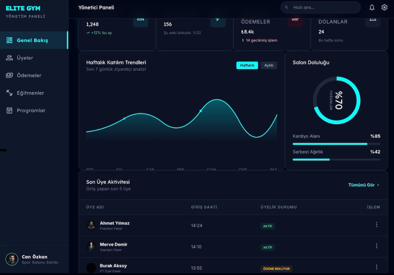Image resolution: width=394 pixels, height=275 pixels.
Task: Open action menu for Burak Aksoy
Action: pos(376,267)
